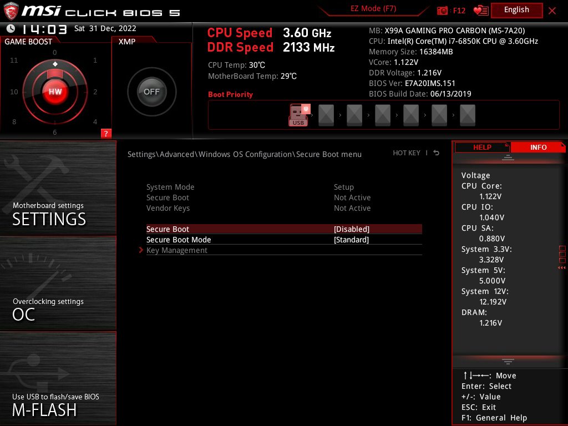Open favorites via the heart icon
The width and height of the screenshot is (568, 426).
(x=481, y=11)
